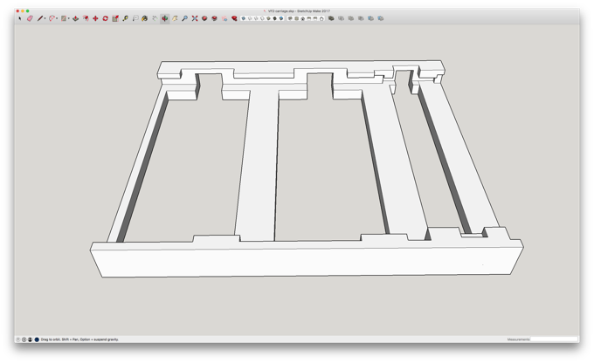594x363 pixels.
Task: Switch to Shaded With Textures style
Action: tap(275, 18)
